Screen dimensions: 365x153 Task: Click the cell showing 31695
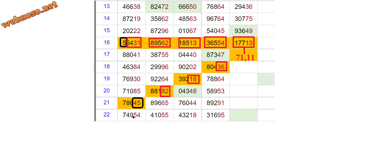click(215, 115)
